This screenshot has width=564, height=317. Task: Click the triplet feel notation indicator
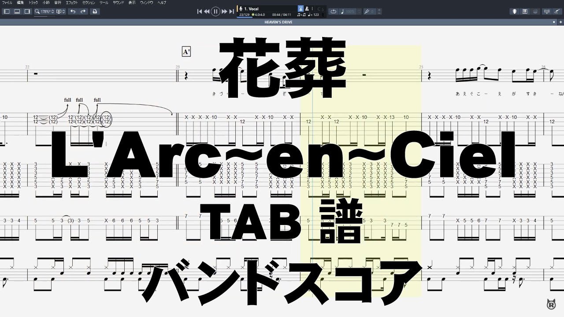pyautogui.click(x=301, y=15)
